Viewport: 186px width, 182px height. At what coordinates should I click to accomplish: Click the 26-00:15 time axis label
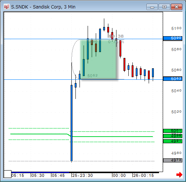143,175
